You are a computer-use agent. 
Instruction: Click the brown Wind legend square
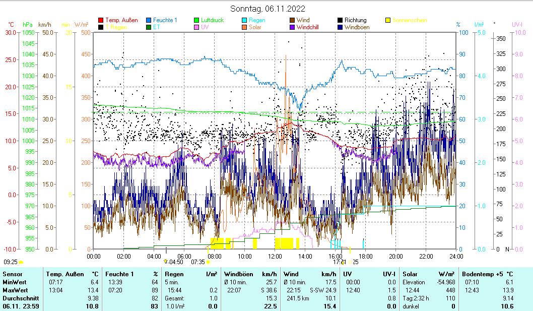tap(293, 21)
